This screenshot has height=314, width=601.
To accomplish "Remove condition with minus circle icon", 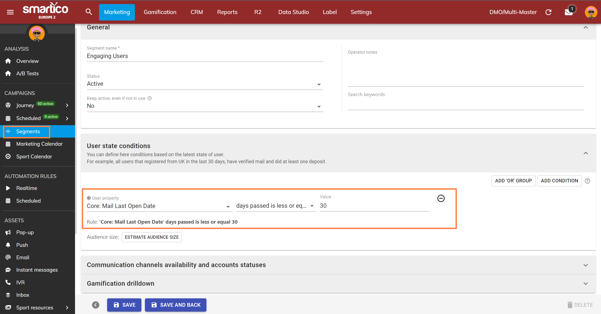I will pyautogui.click(x=441, y=198).
